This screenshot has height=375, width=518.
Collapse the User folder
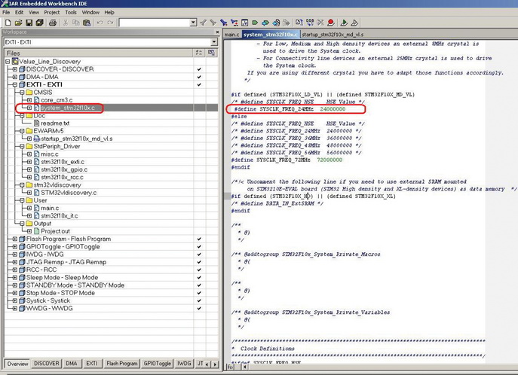(22, 200)
